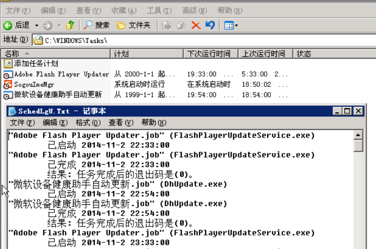
Task: Click 从 1999-1-1 起 schedule cell
Action: [x=144, y=95]
